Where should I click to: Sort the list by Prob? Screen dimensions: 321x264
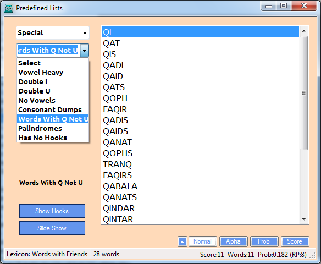(x=264, y=241)
